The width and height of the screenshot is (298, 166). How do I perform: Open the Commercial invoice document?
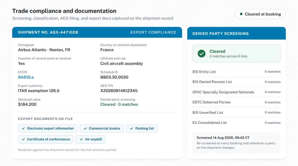(x=102, y=129)
